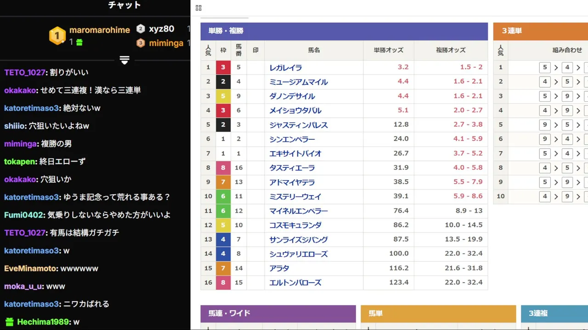Open the horse link エルトンバローズ

point(295,283)
